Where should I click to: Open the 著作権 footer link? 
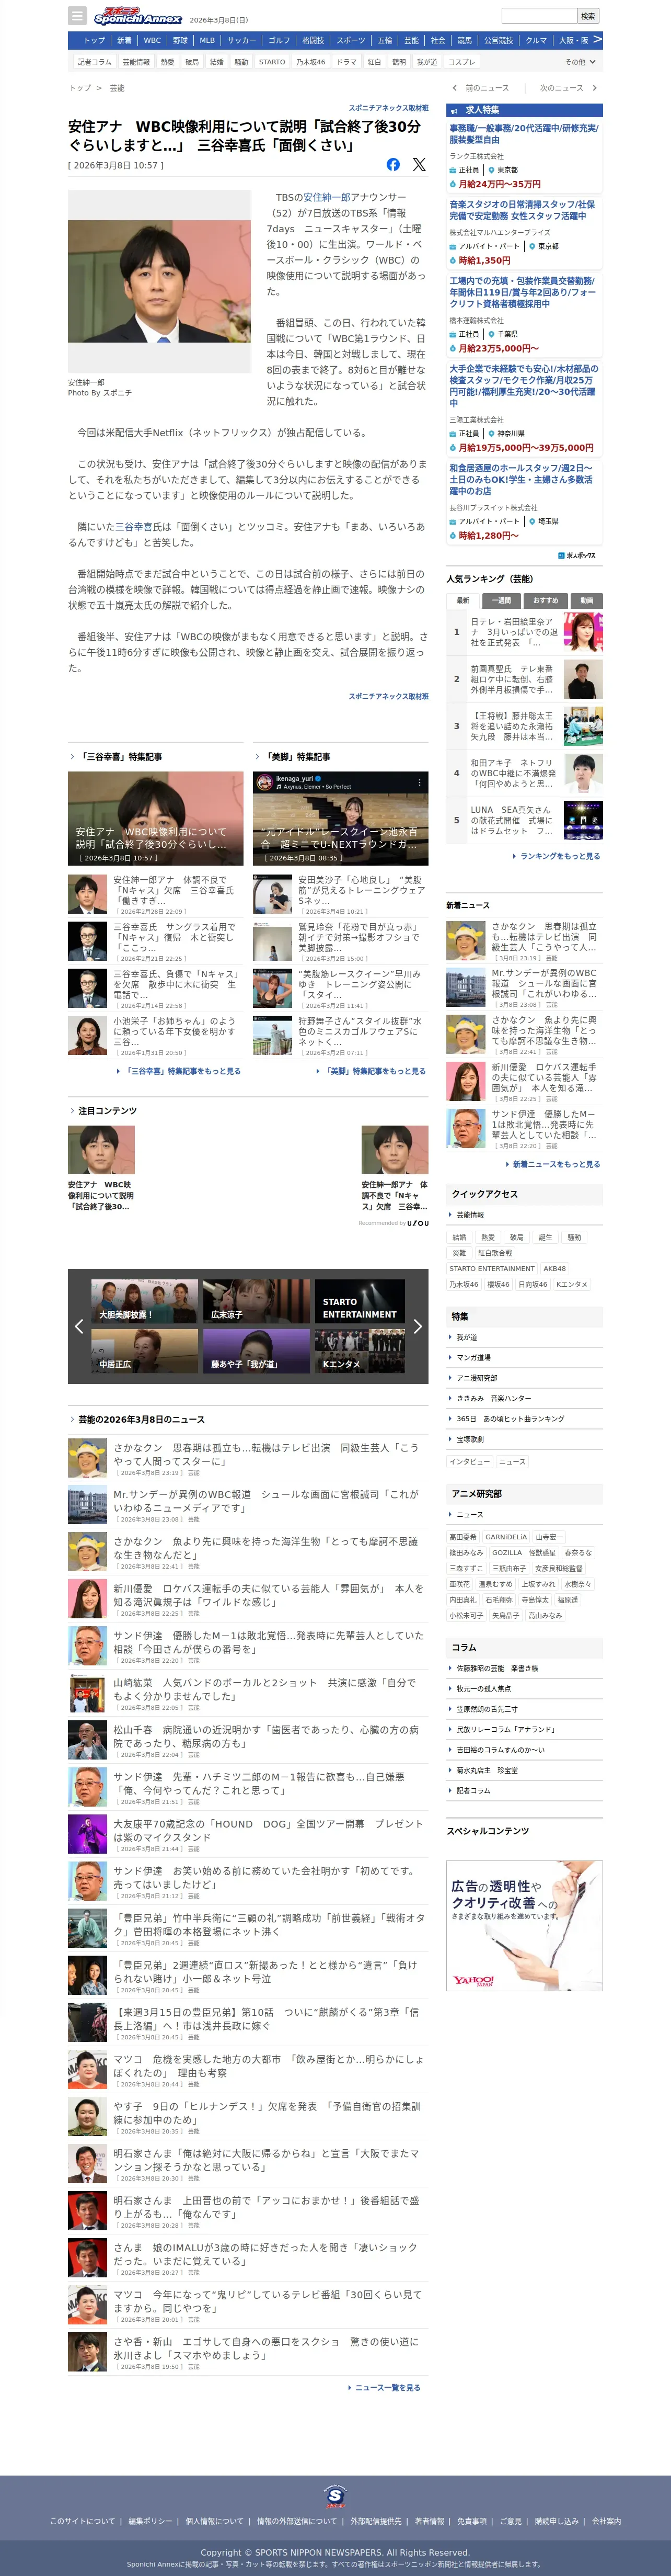click(430, 2521)
